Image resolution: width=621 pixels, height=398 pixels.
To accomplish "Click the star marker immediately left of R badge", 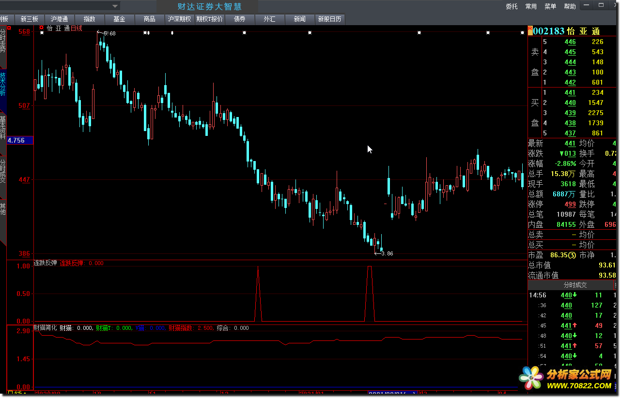I will [x=522, y=33].
